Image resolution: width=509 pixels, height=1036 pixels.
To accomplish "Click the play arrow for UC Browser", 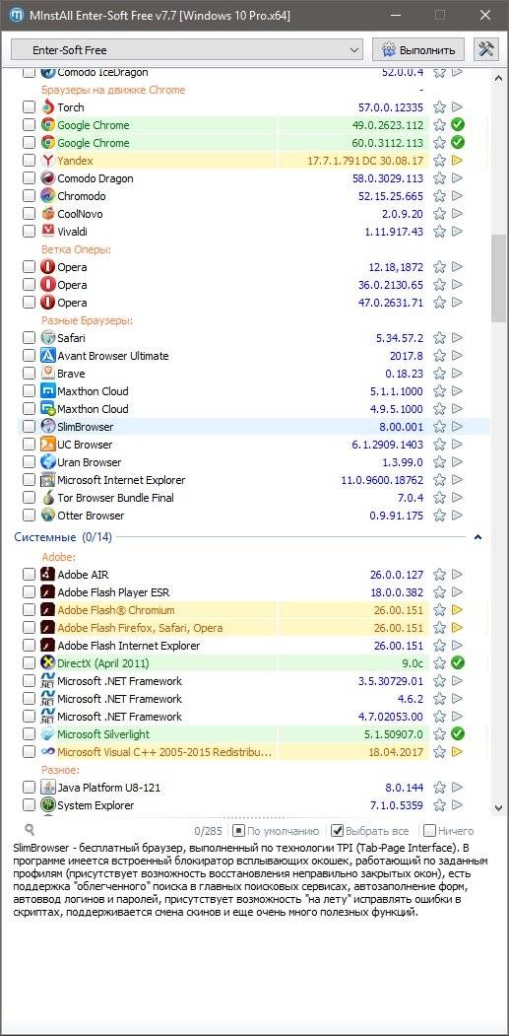I will point(458,445).
